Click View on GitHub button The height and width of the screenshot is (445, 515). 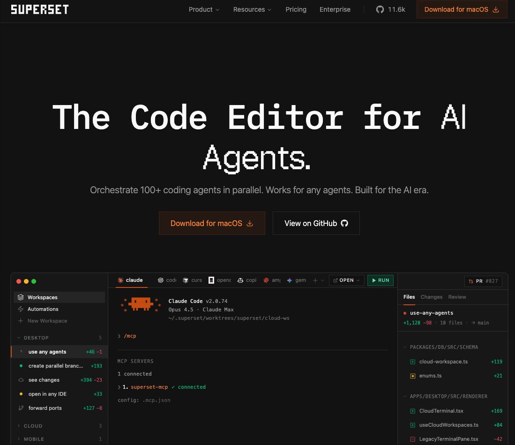(316, 223)
